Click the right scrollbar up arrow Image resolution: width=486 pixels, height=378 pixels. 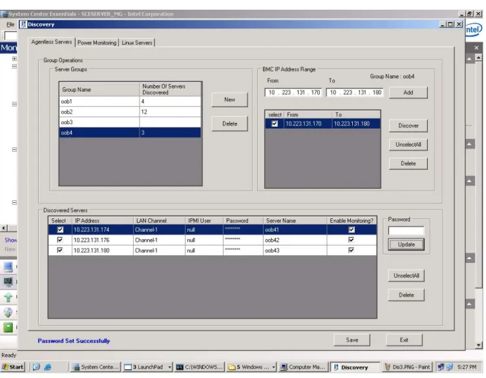pyautogui.click(x=479, y=58)
